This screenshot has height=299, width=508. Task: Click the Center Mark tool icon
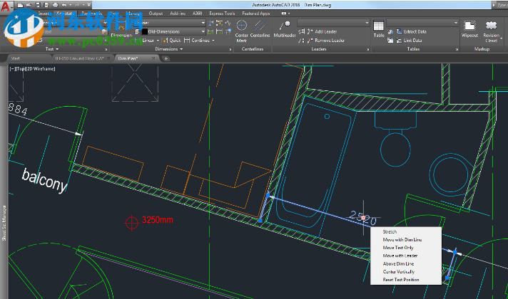[x=242, y=26]
